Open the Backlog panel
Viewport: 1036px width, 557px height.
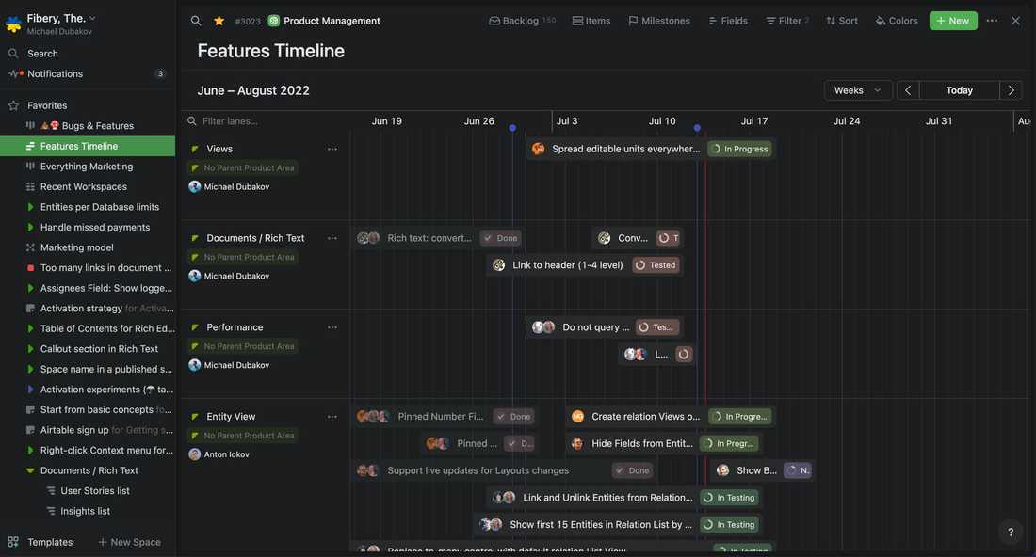(x=522, y=21)
